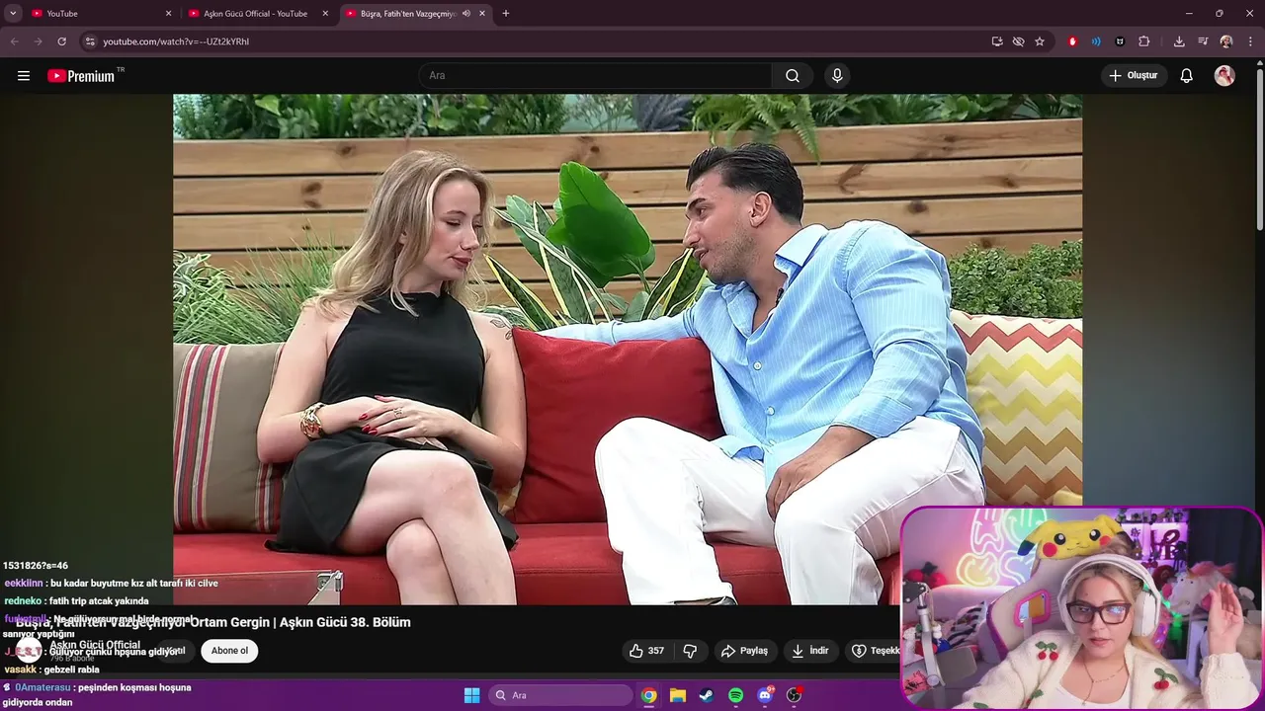
Task: Open the blue sound waves extension
Action: [x=1096, y=41]
